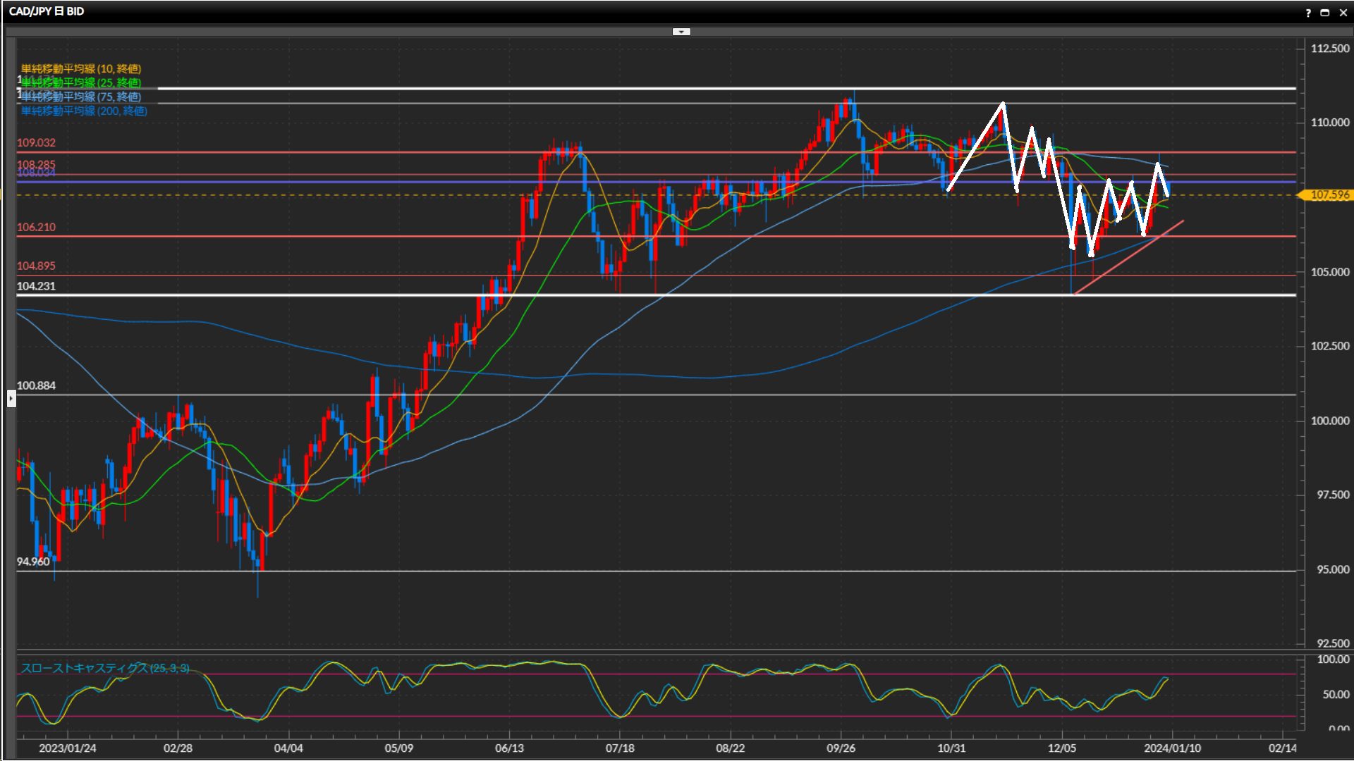The height and width of the screenshot is (761, 1354).
Task: Select the 109.032 red horizontal line label
Action: point(36,142)
